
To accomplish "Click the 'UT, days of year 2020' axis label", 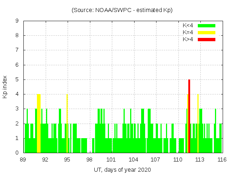I will tap(122, 170).
